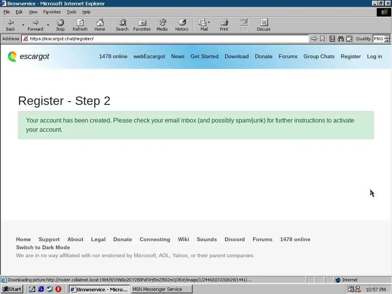The height and width of the screenshot is (294, 392).
Task: Open the News navigation link
Action: 178,57
